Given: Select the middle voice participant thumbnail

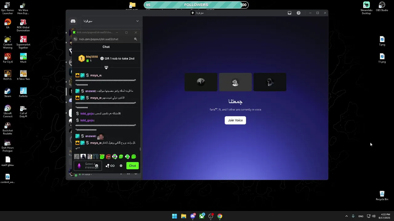Looking at the screenshot, I should point(235,82).
